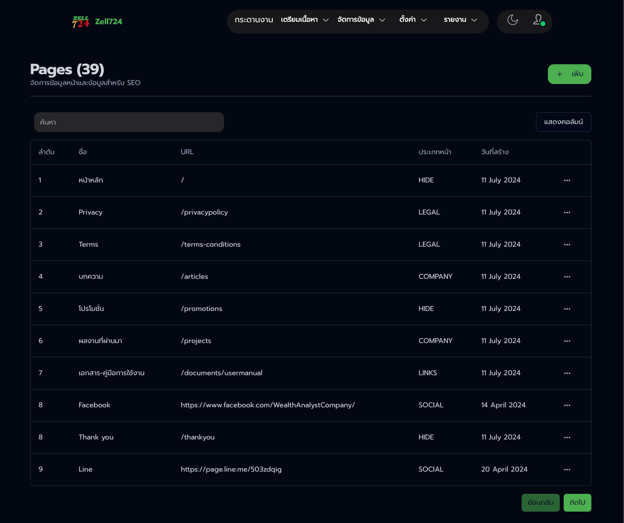Click the หน้าหลัก page name
This screenshot has width=624, height=523.
[90, 180]
